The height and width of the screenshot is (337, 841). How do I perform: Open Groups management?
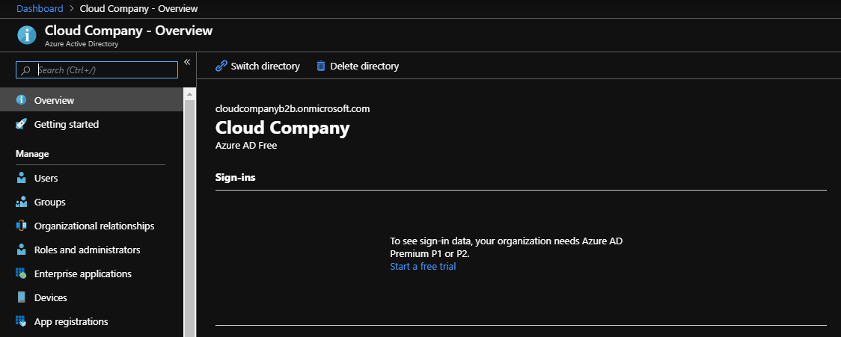coord(92,202)
